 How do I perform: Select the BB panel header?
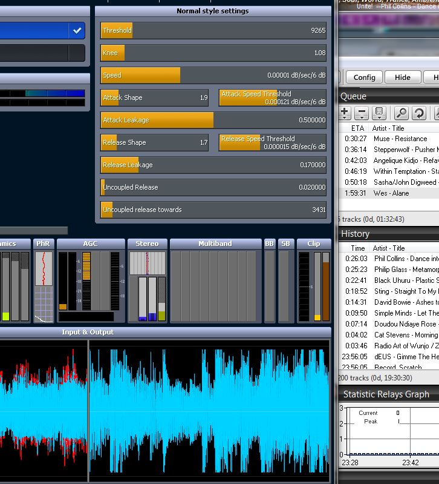pyautogui.click(x=269, y=244)
